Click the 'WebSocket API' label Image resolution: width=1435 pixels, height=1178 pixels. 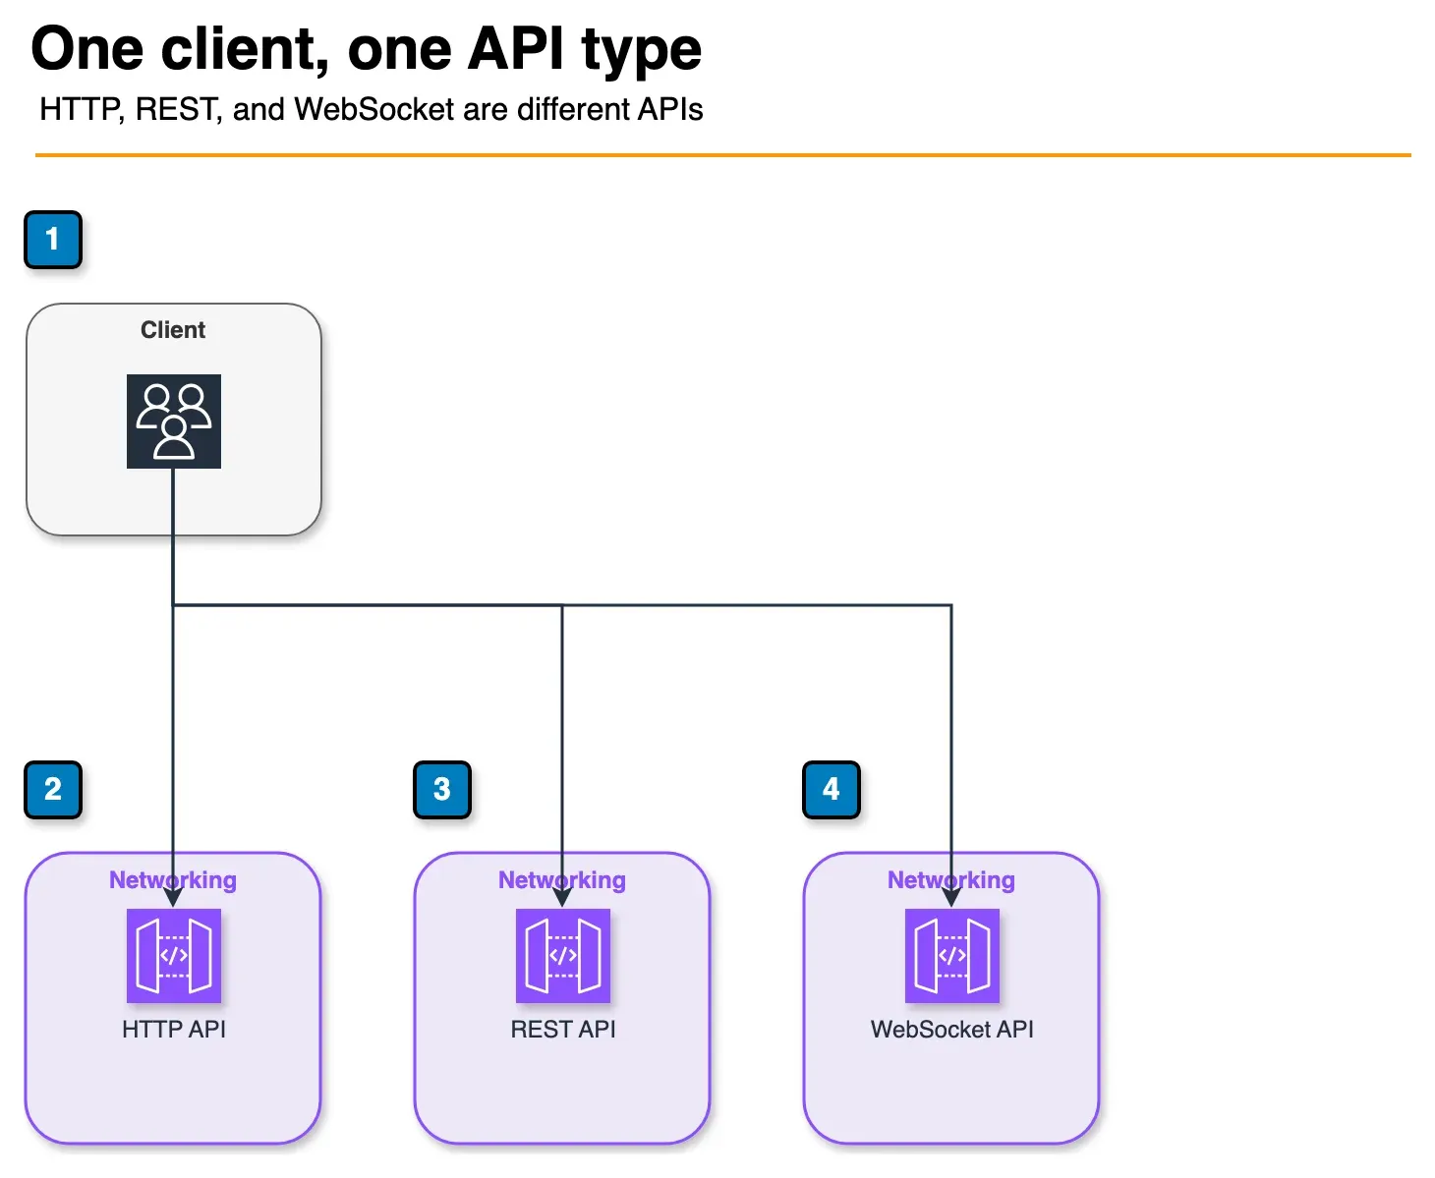pyautogui.click(x=952, y=1030)
